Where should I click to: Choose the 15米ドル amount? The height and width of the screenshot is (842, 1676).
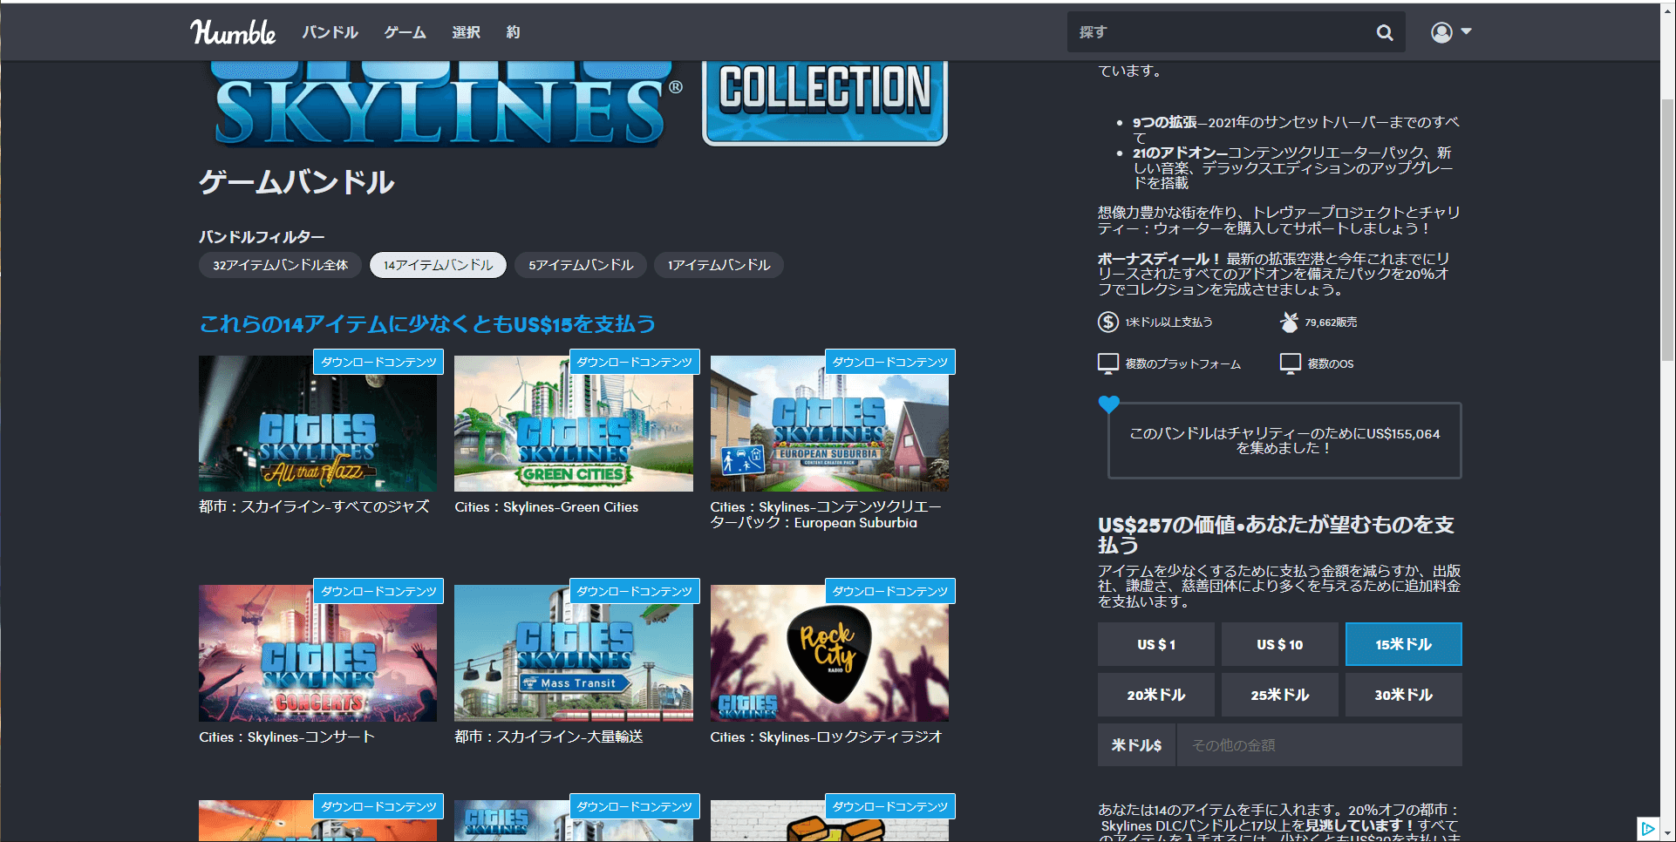pyautogui.click(x=1403, y=644)
